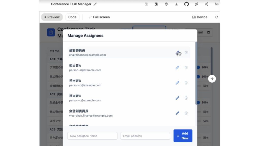Delete assignee 担当者A with trash icon
This screenshot has height=146, width=260.
coord(186,68)
